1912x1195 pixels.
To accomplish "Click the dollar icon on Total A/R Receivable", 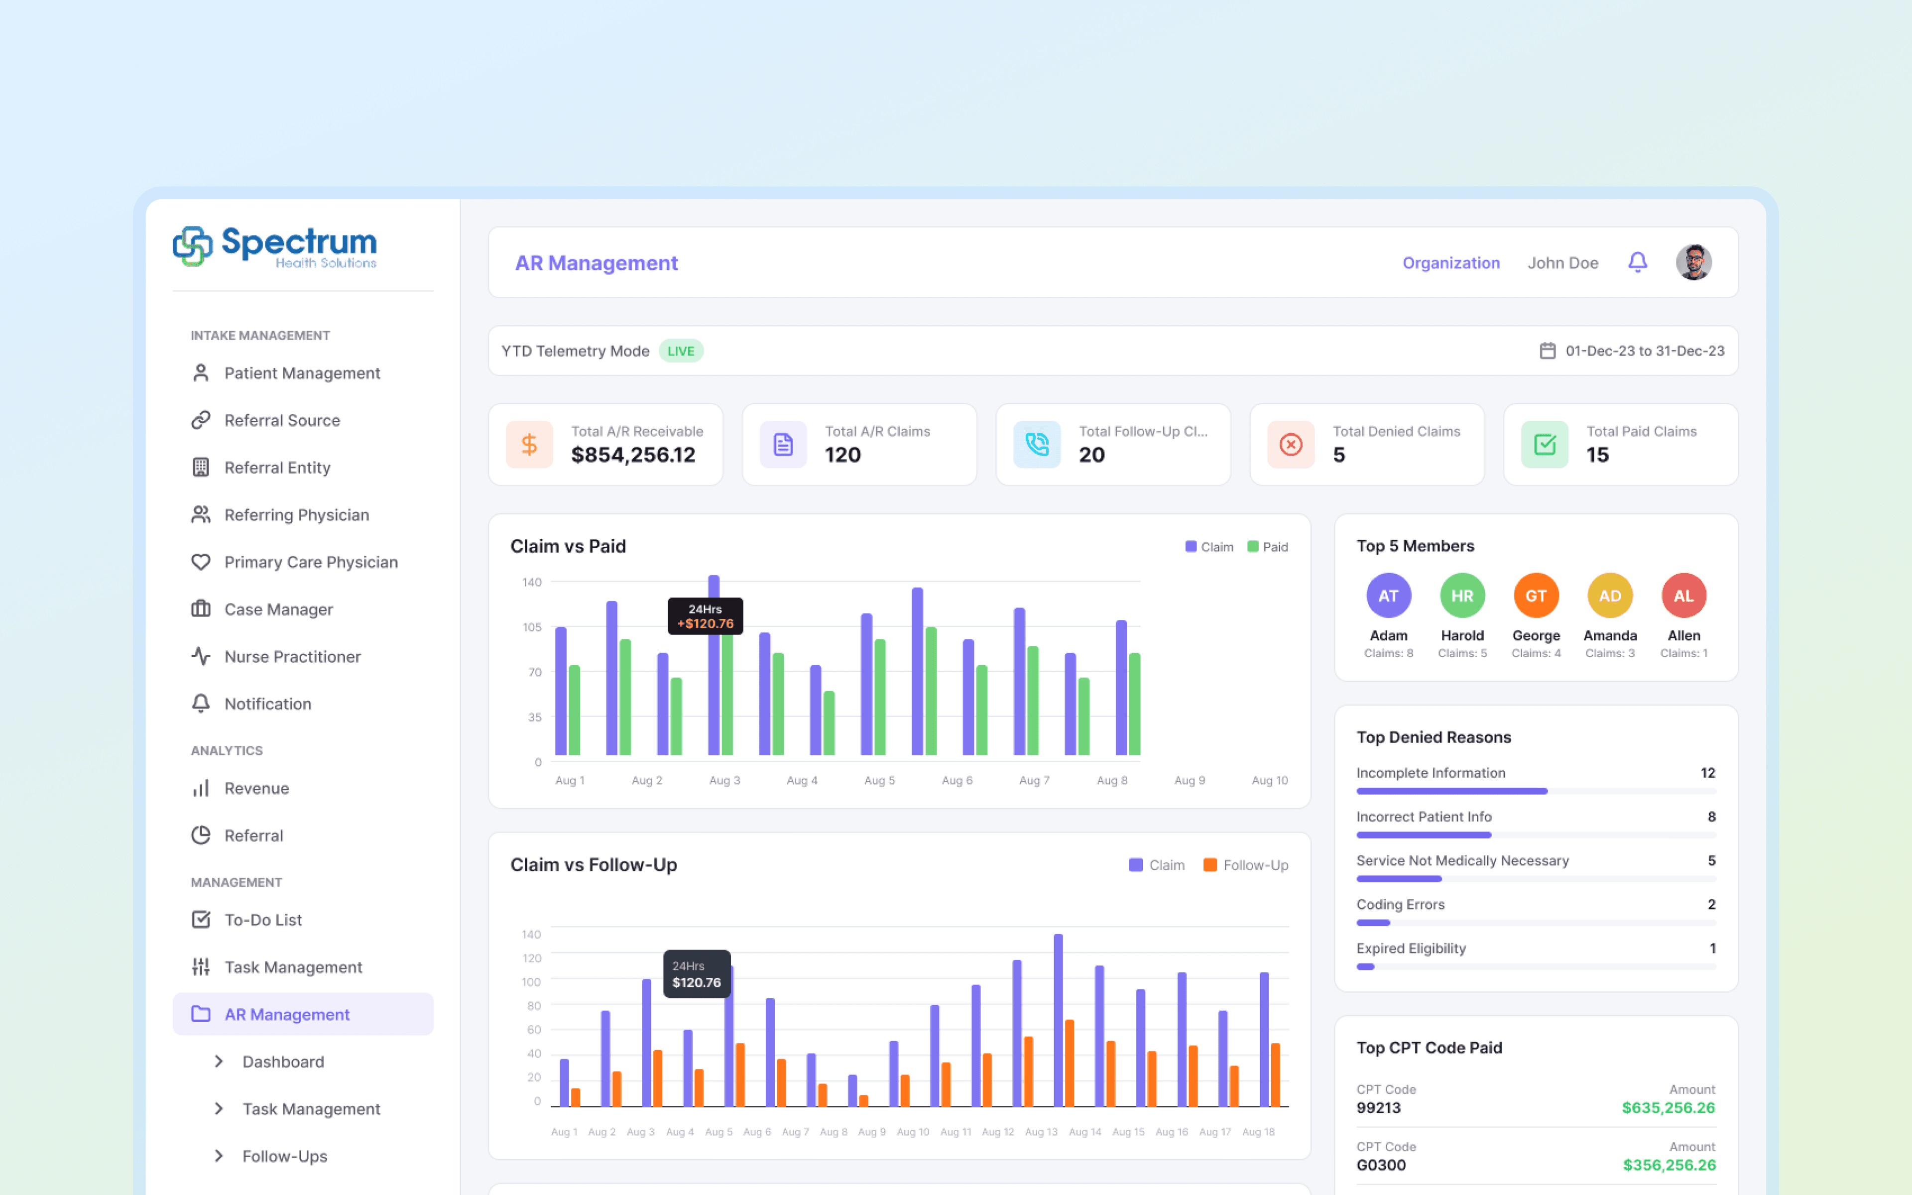I will [x=529, y=444].
